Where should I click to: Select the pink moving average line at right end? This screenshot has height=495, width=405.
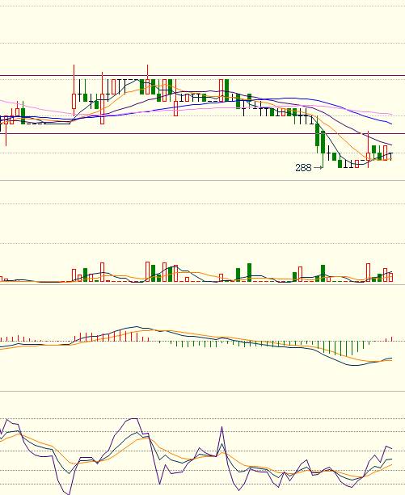tap(384, 113)
